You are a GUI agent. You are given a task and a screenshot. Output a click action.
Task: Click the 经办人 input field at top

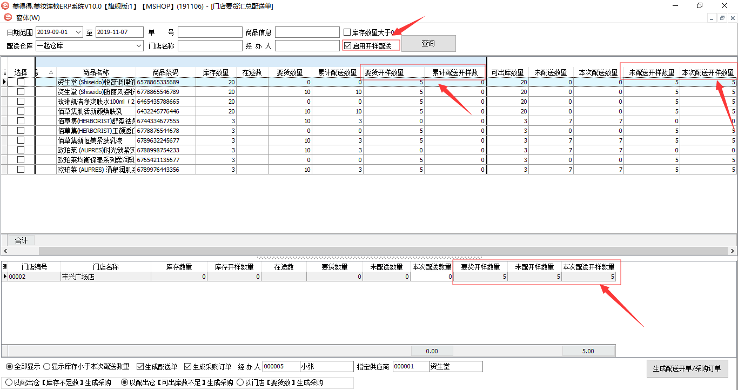(x=307, y=46)
